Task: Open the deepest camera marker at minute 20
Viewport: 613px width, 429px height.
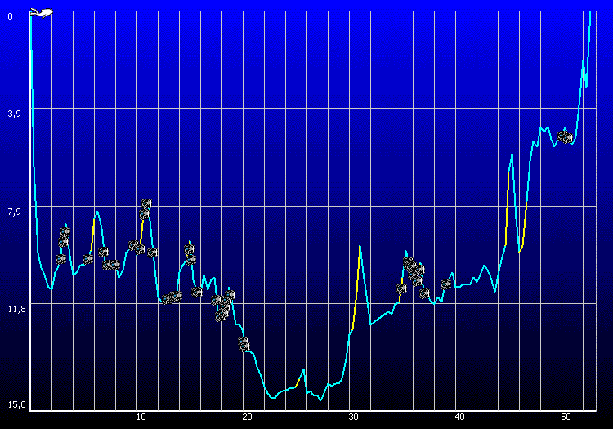Action: [x=244, y=345]
